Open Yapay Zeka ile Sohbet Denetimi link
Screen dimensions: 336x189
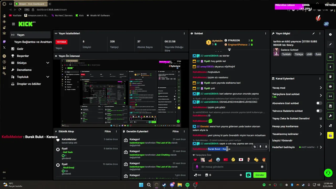297,119
